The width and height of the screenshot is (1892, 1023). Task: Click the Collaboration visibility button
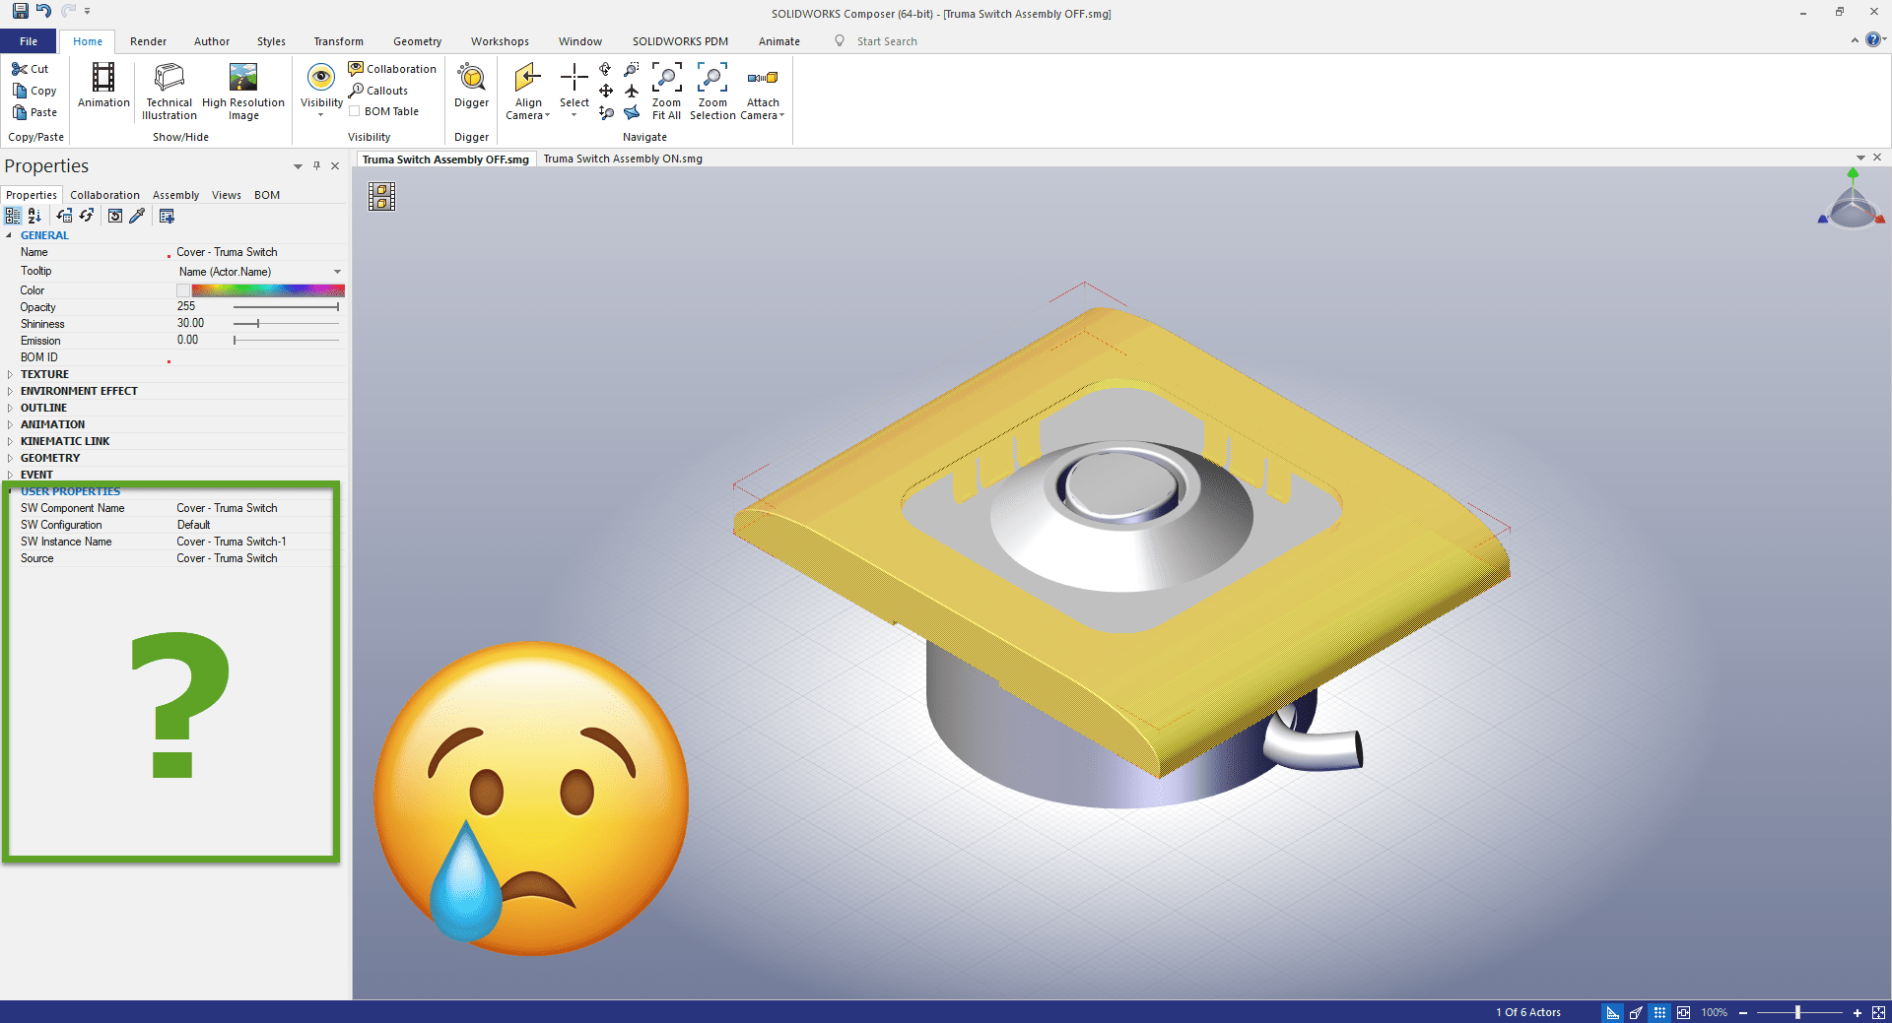click(x=392, y=69)
